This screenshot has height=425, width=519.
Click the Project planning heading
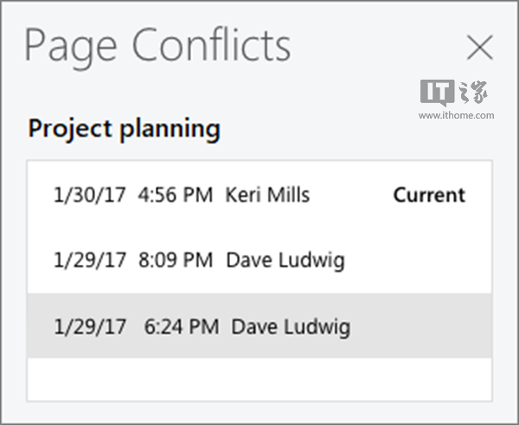[x=124, y=130]
